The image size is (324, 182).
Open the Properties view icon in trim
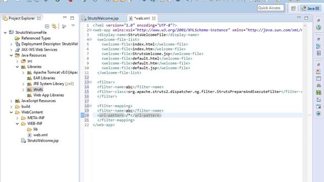click(x=318, y=79)
